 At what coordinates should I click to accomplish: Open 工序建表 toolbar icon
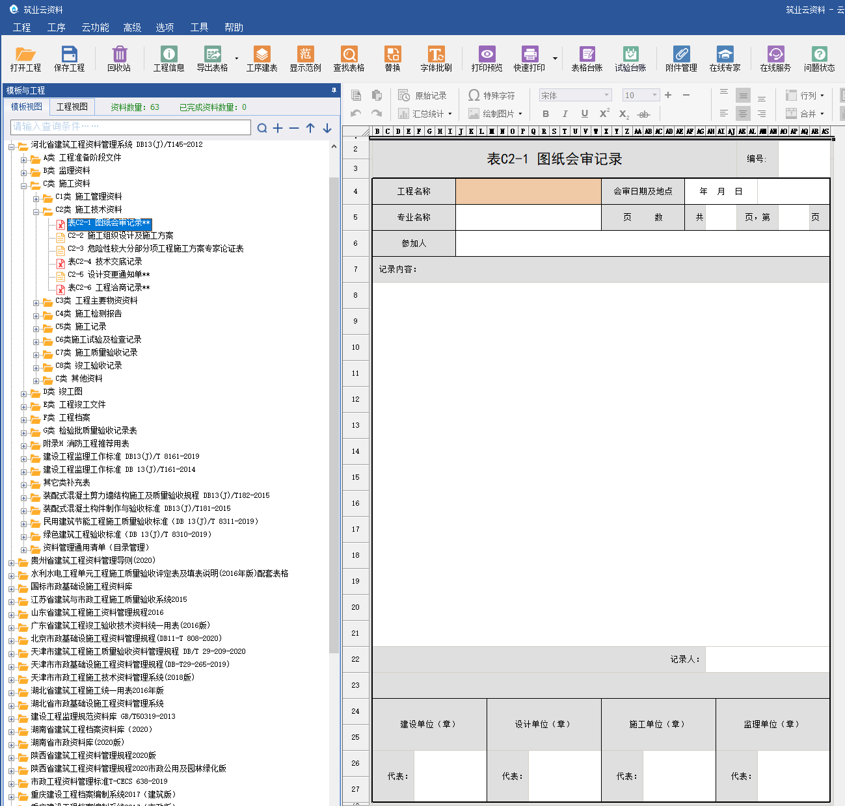(262, 58)
